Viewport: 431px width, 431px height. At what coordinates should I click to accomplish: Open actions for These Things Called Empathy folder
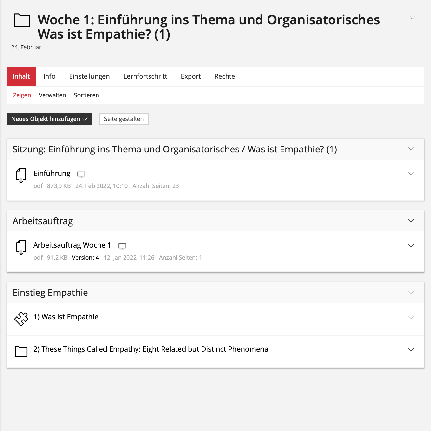click(x=411, y=350)
